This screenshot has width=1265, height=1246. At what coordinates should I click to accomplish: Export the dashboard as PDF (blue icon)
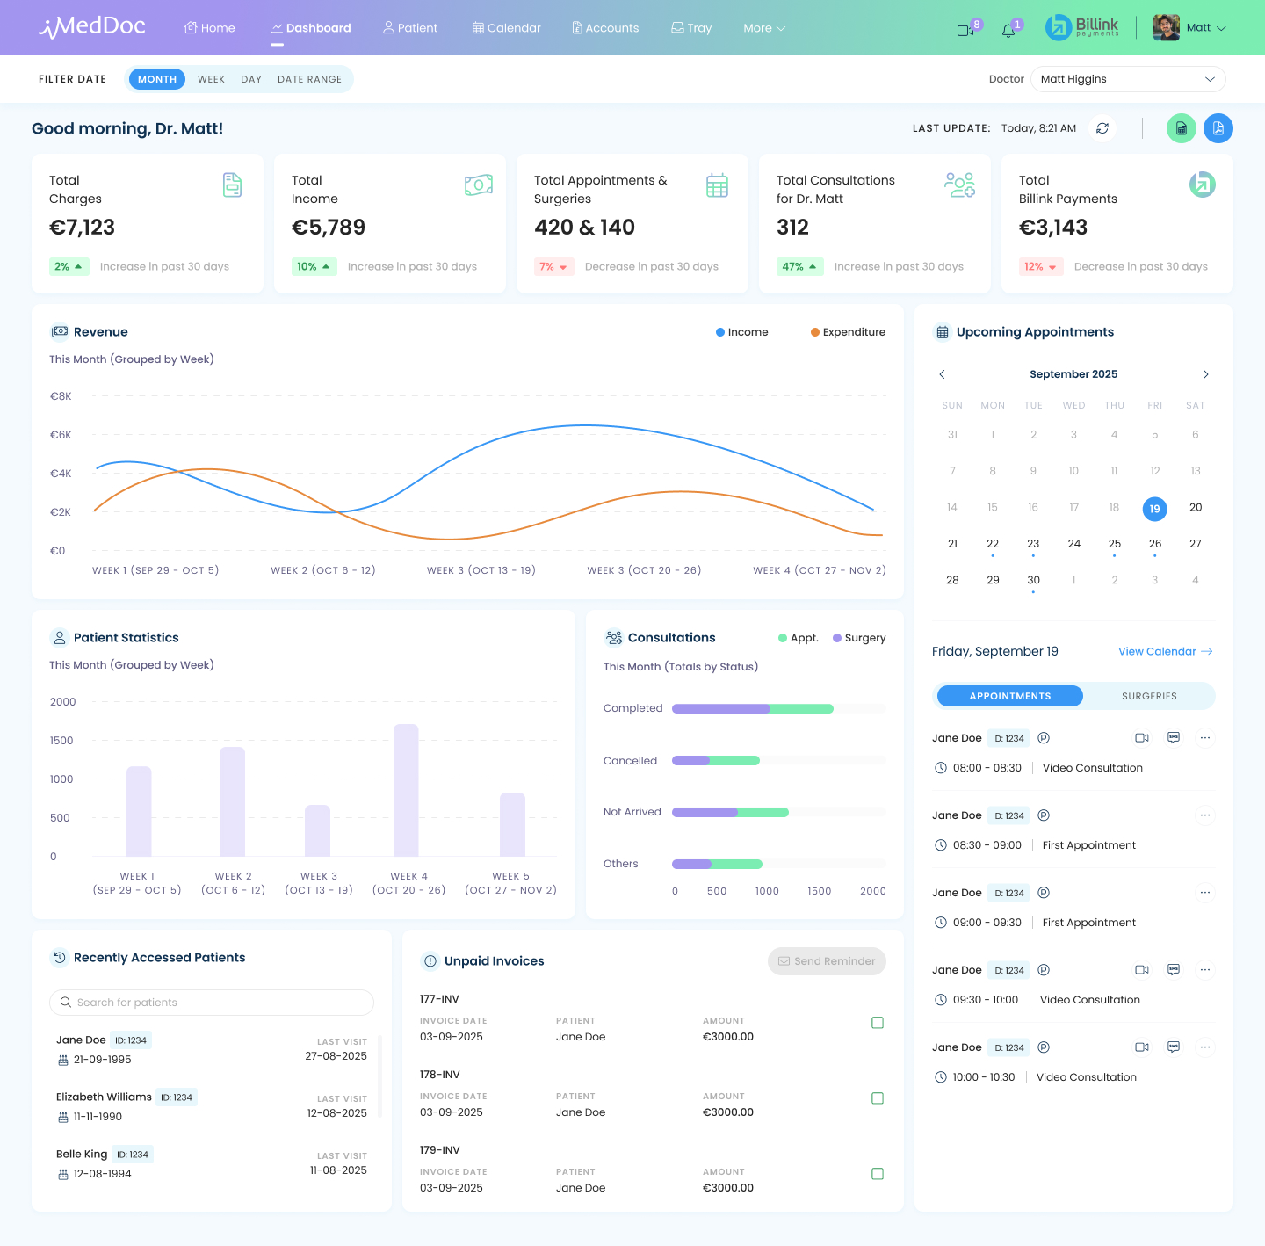1218,128
